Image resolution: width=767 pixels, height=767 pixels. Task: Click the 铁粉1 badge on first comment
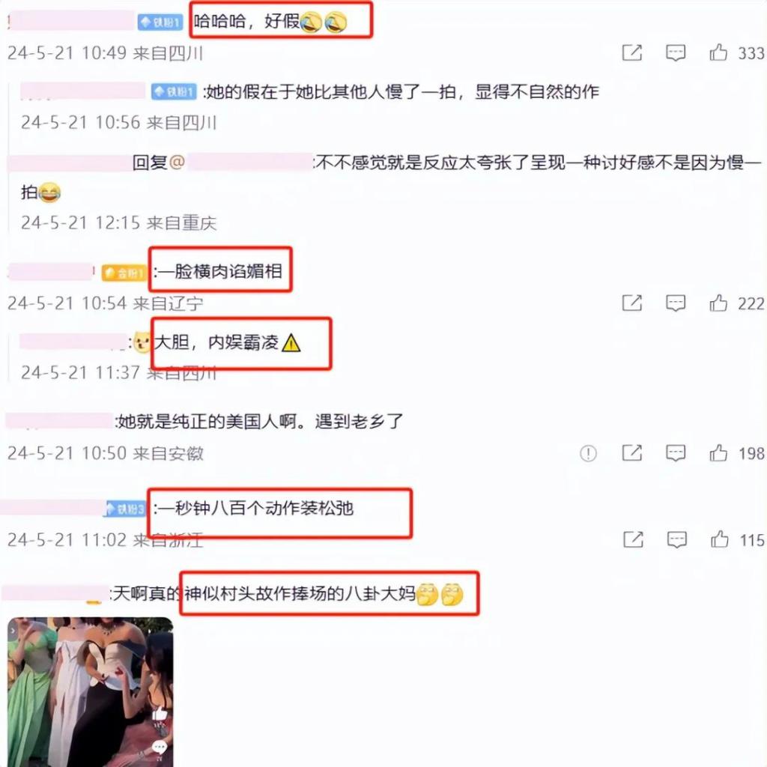pos(160,22)
